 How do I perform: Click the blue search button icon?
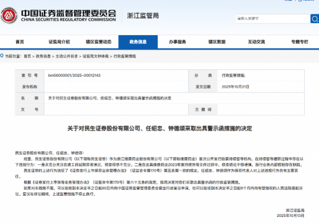pos(314,19)
